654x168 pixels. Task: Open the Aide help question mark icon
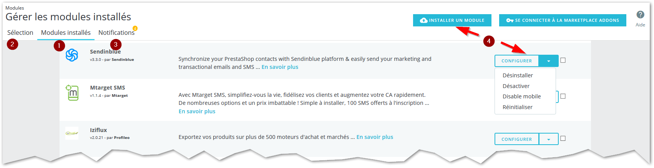pyautogui.click(x=640, y=15)
